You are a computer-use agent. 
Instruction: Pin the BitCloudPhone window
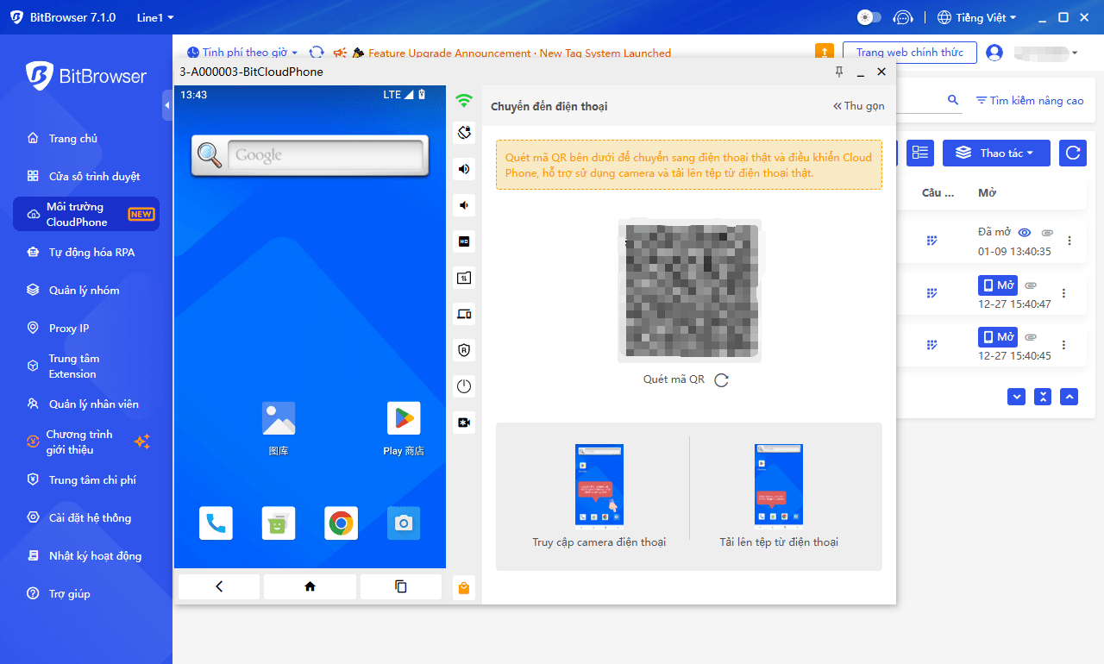click(x=839, y=72)
